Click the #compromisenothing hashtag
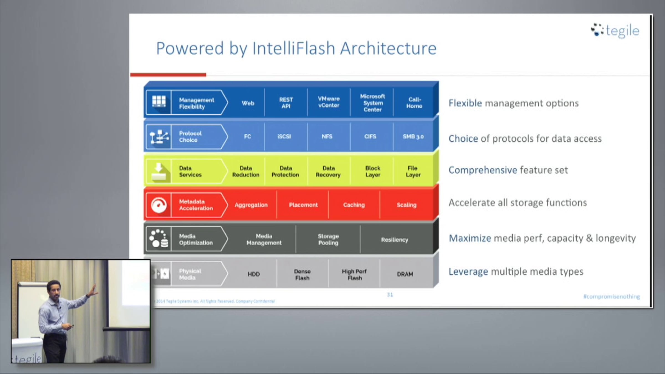 pyautogui.click(x=611, y=296)
